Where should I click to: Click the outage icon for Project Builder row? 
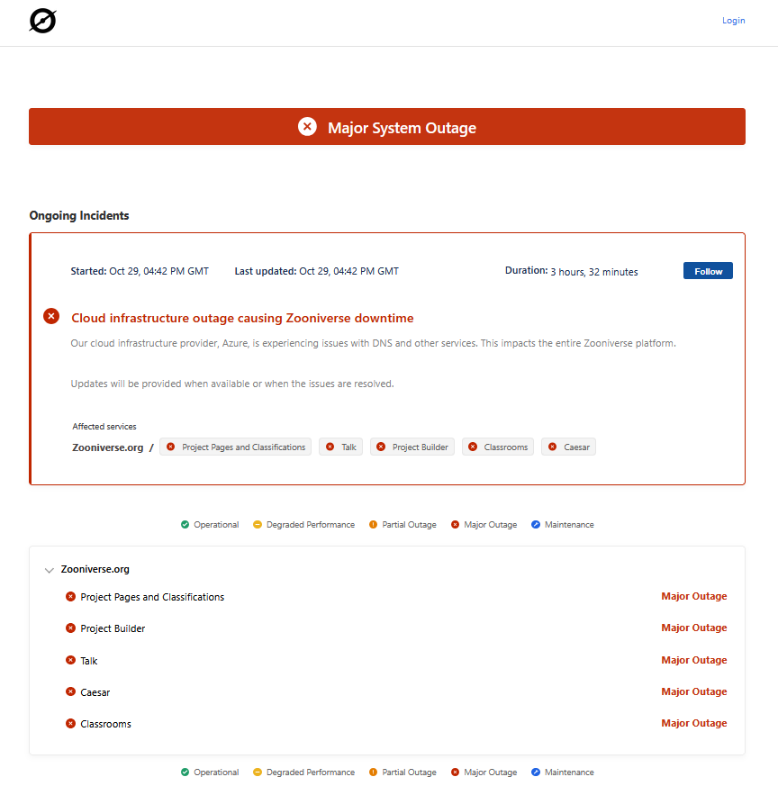(70, 628)
